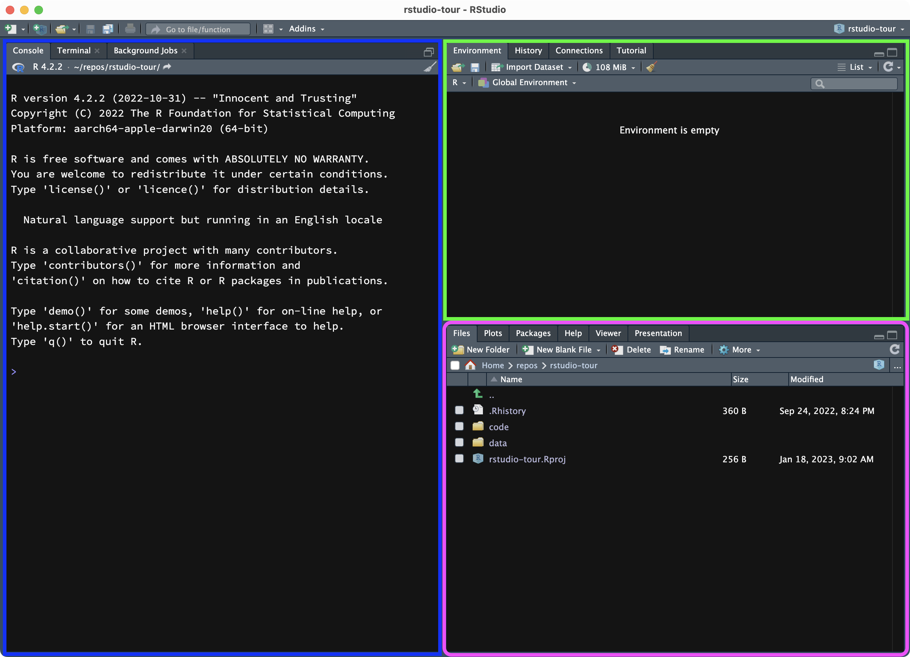Switch to the History tab

[528, 50]
